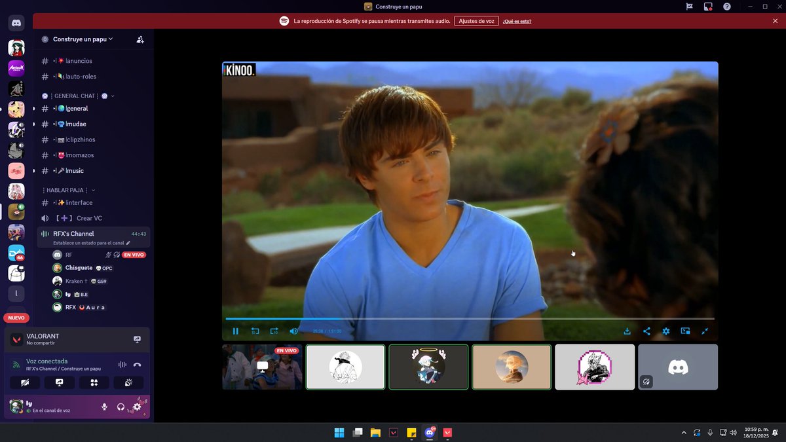Image resolution: width=786 pixels, height=442 pixels.
Task: Open Discord direct messages home
Action: click(16, 24)
